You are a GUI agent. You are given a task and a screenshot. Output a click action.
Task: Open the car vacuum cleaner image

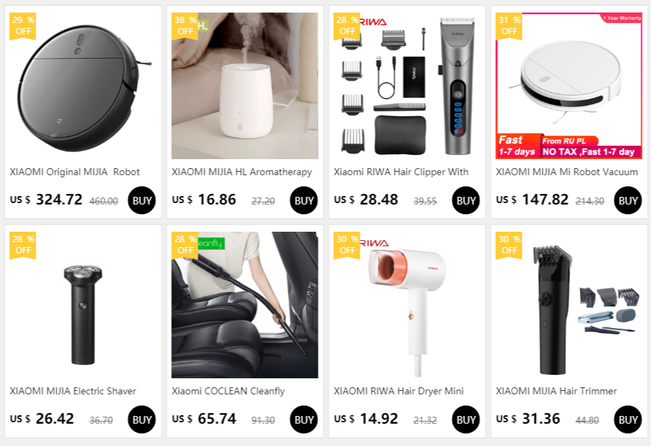[244, 305]
